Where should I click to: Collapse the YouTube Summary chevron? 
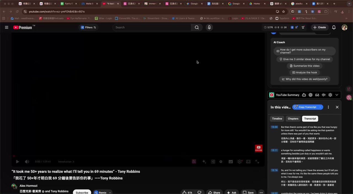click(337, 95)
